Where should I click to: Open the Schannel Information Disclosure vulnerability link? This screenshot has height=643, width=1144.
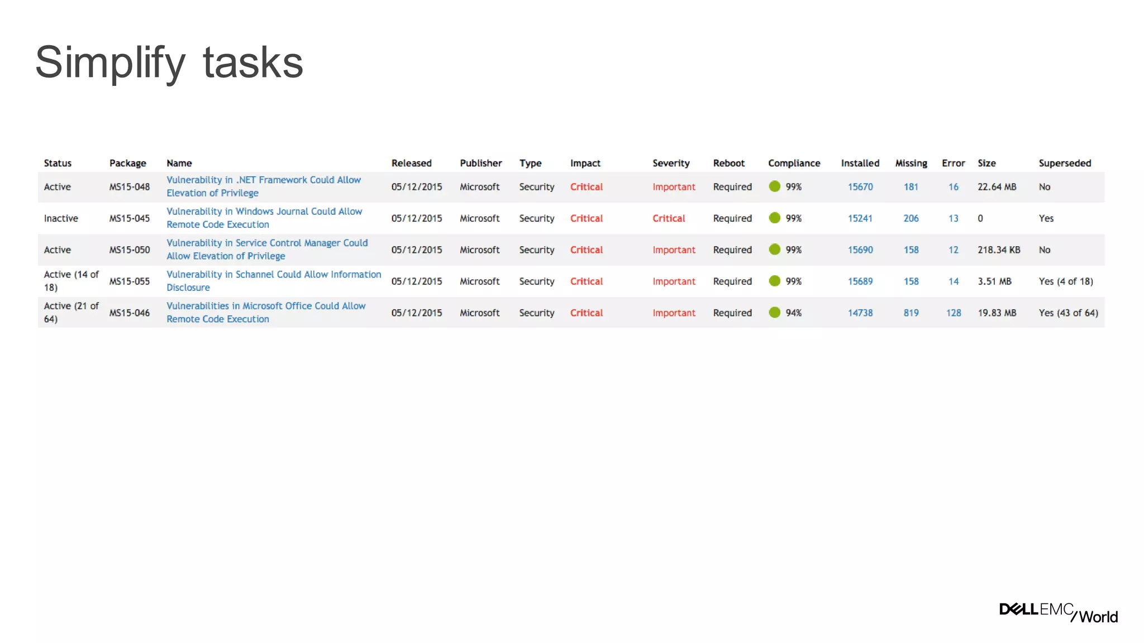pos(274,281)
